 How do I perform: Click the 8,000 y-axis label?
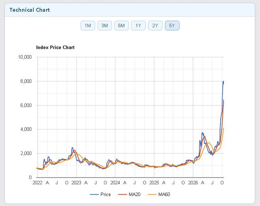(26, 81)
